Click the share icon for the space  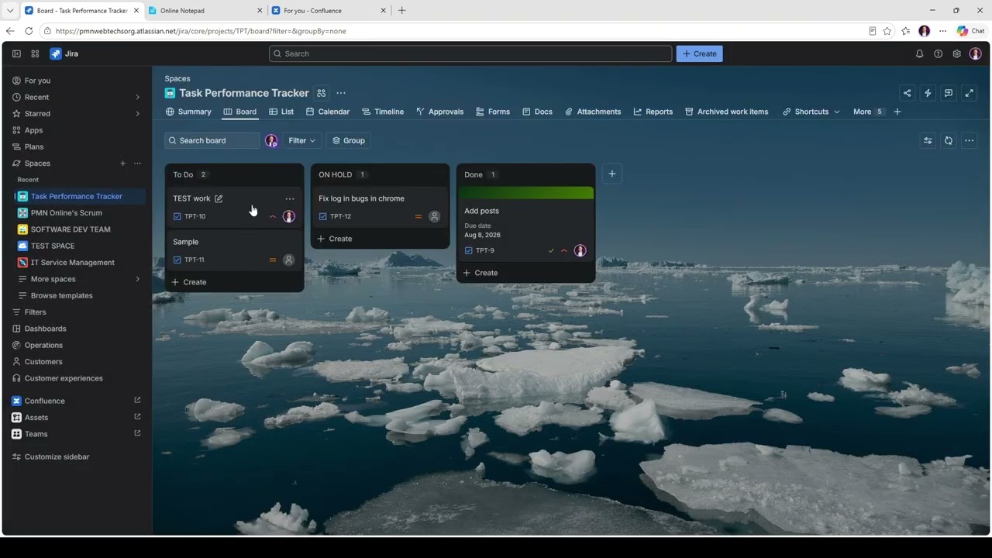[x=907, y=93]
